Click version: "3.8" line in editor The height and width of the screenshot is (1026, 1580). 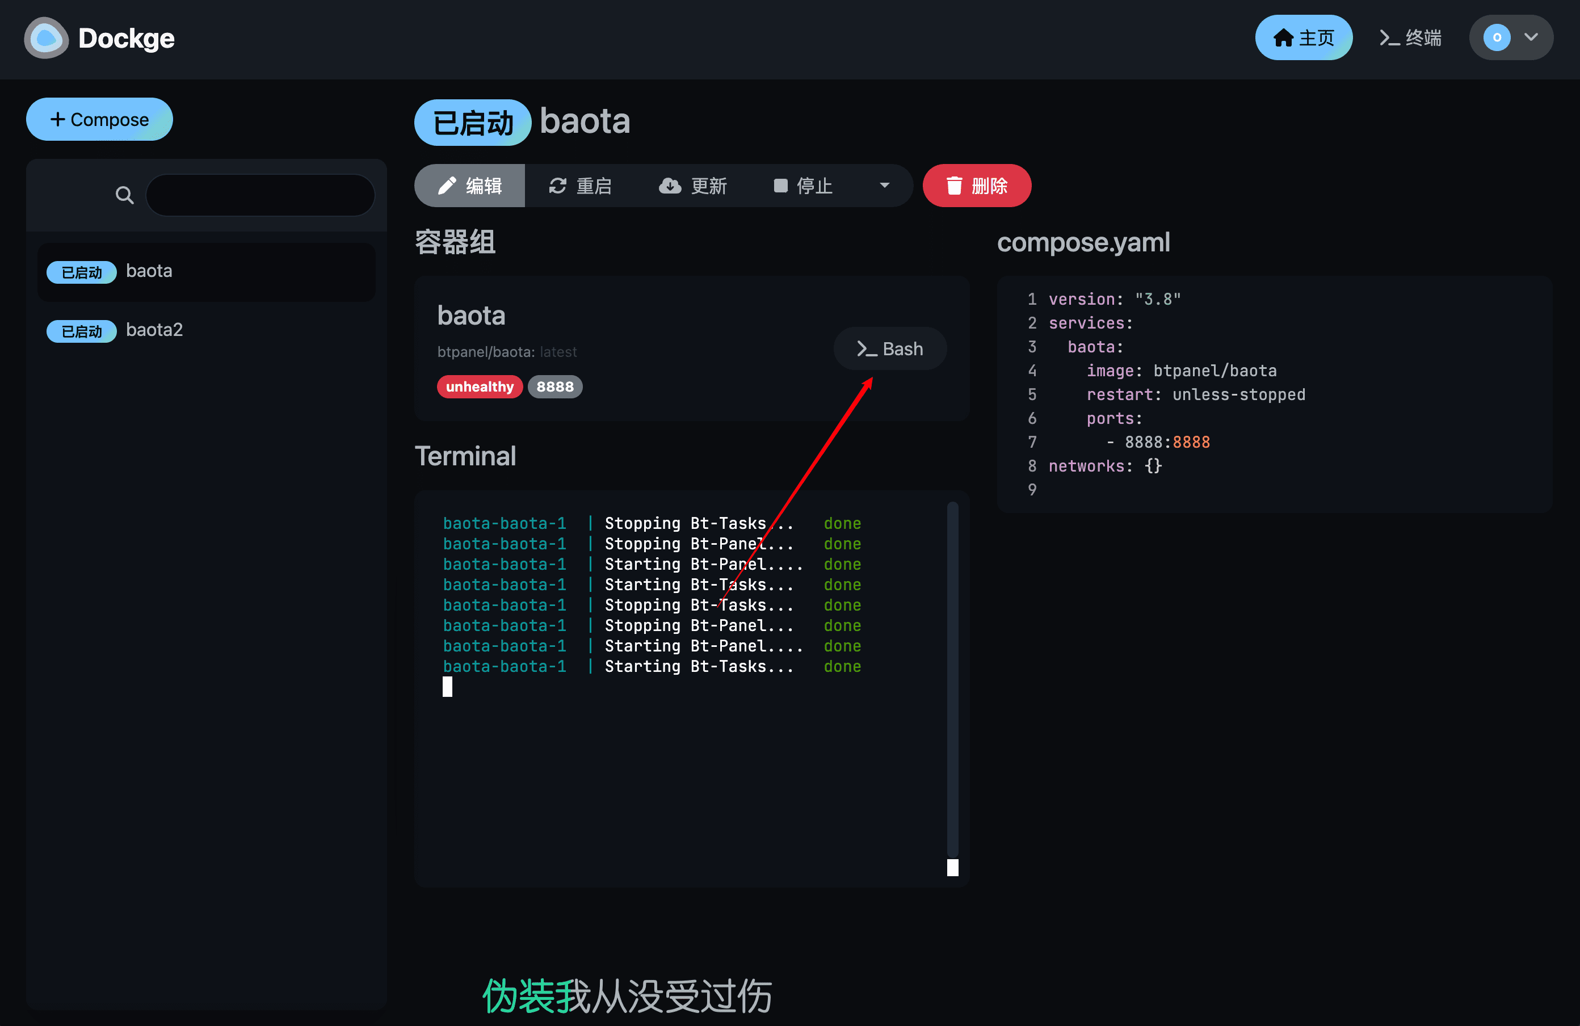tap(1114, 299)
